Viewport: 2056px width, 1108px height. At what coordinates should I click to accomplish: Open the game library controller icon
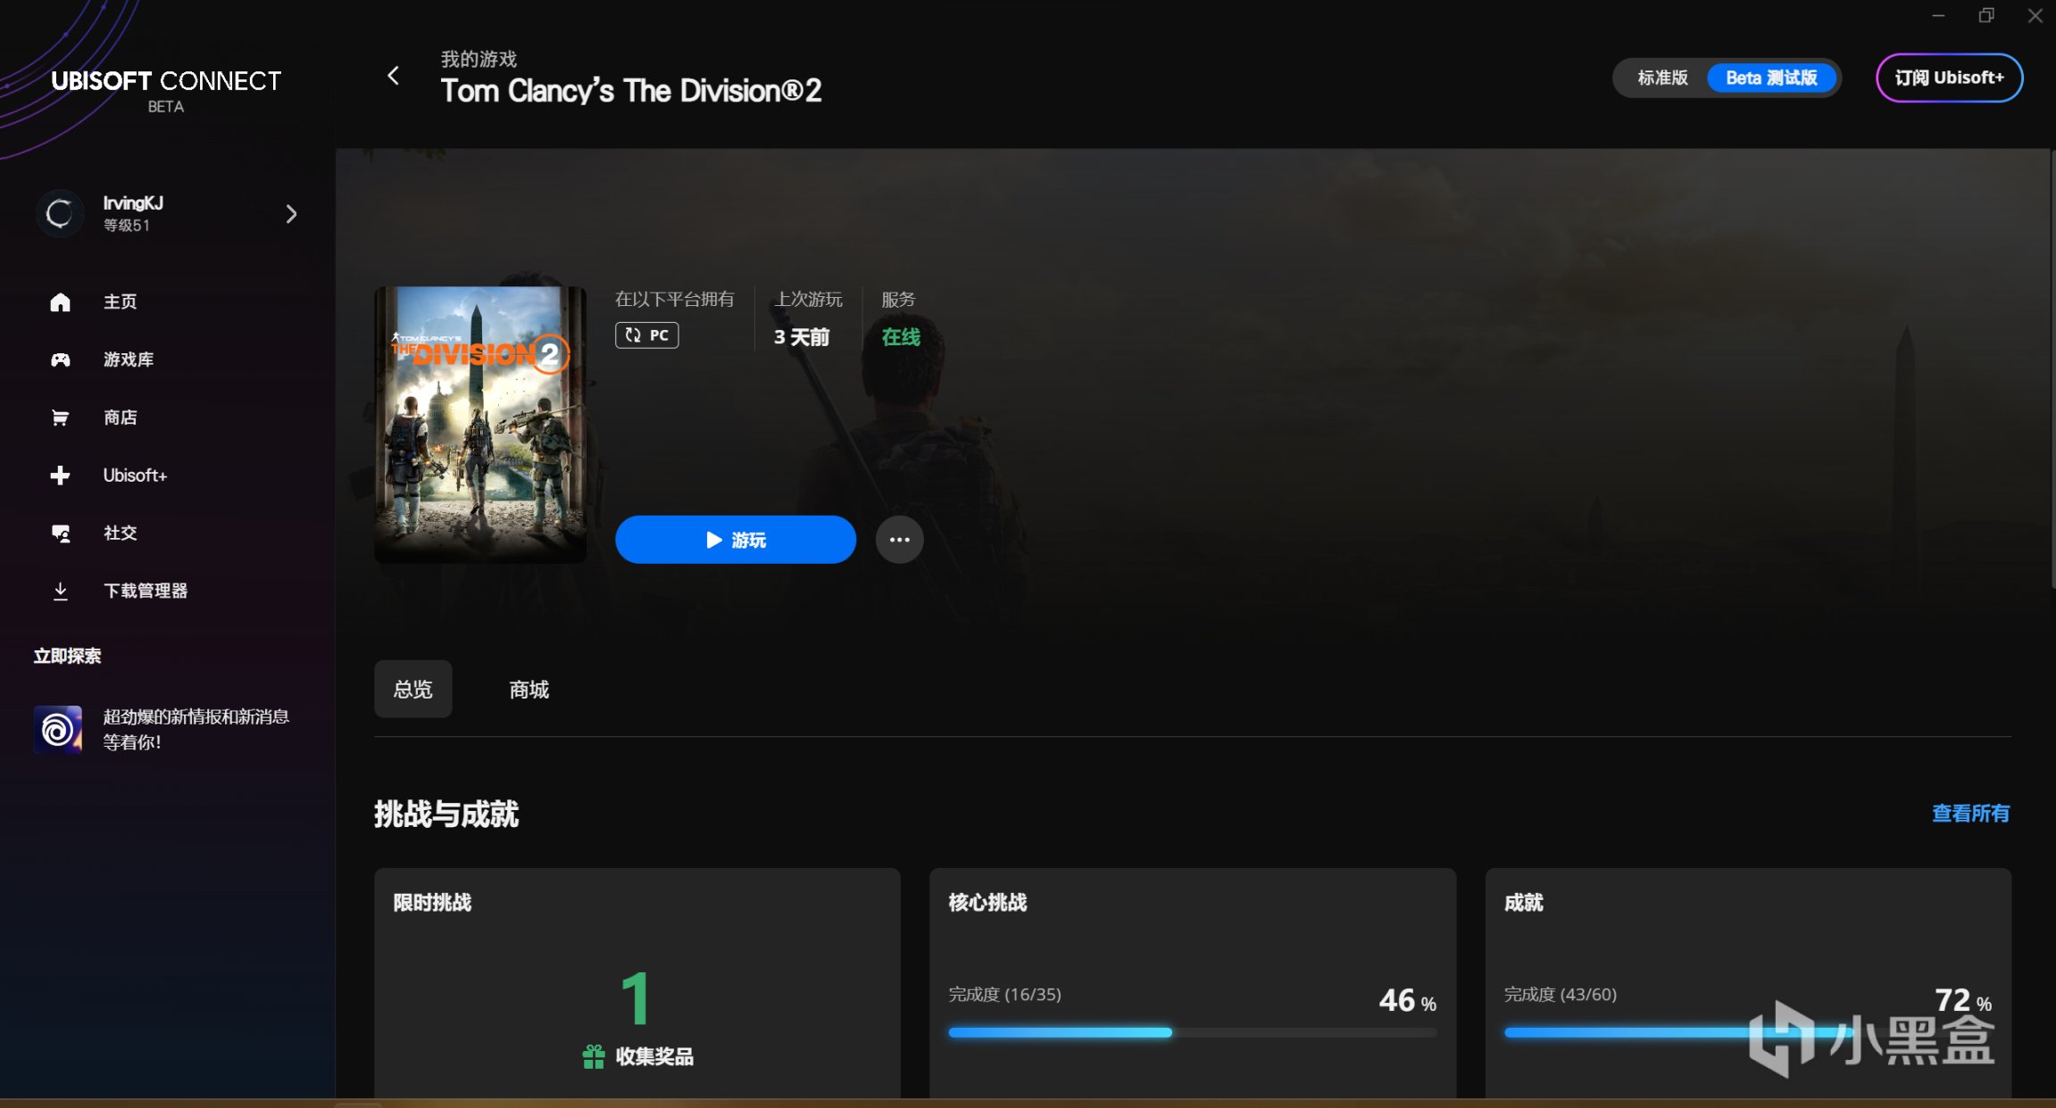pyautogui.click(x=60, y=360)
